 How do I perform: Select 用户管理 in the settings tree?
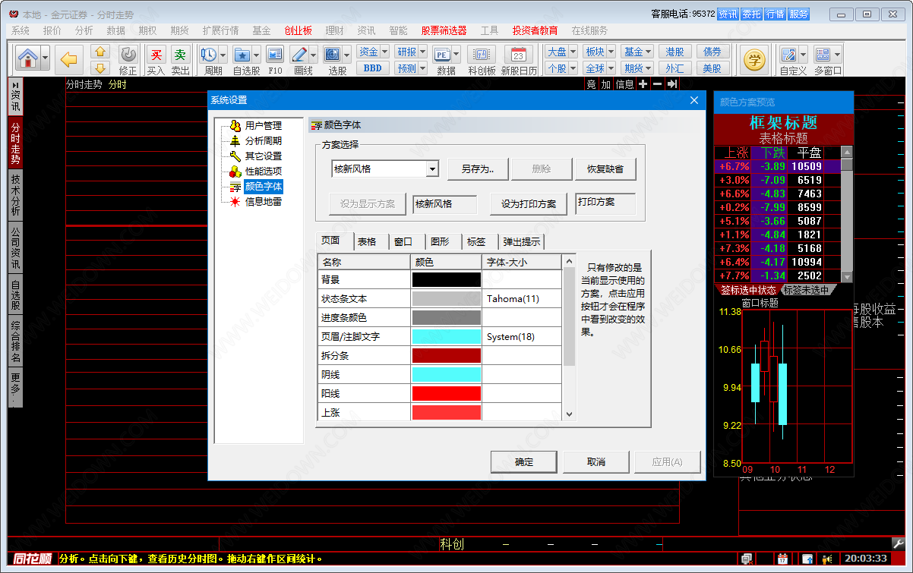click(x=263, y=125)
